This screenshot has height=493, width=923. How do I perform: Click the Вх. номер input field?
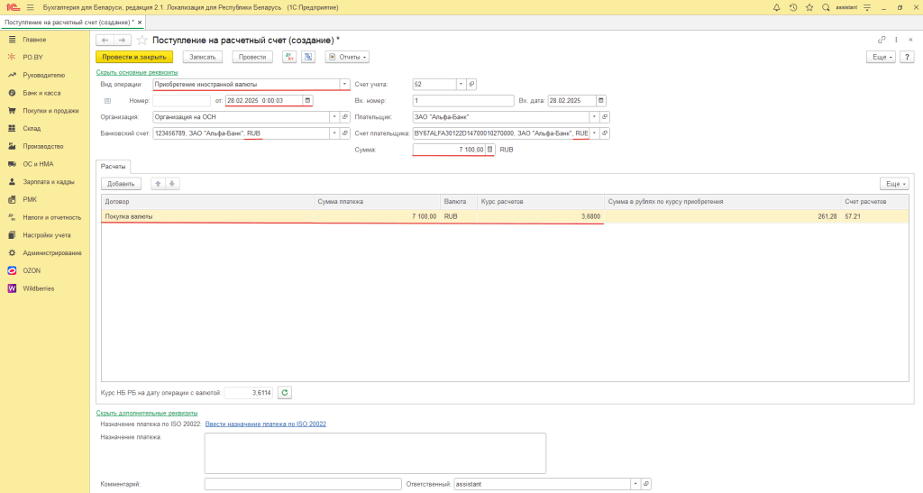[463, 101]
